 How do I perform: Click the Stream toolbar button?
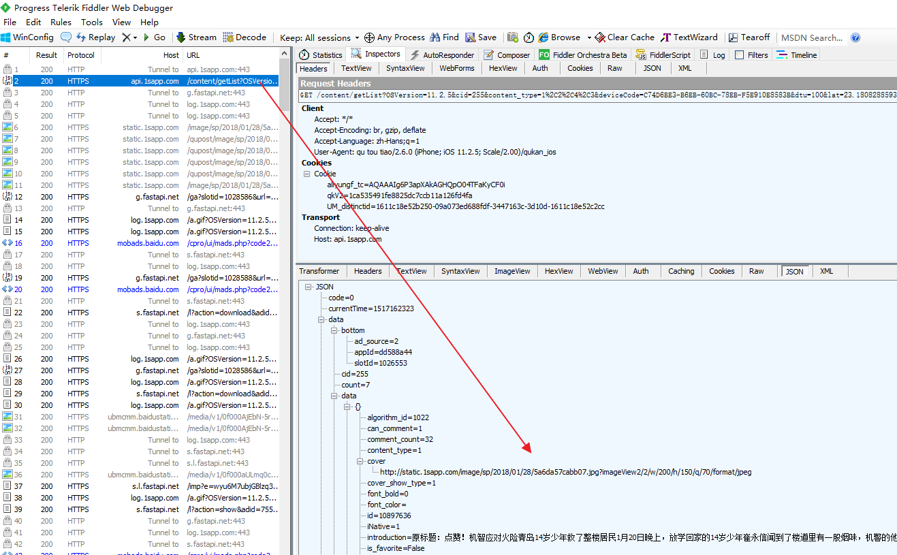click(x=196, y=37)
